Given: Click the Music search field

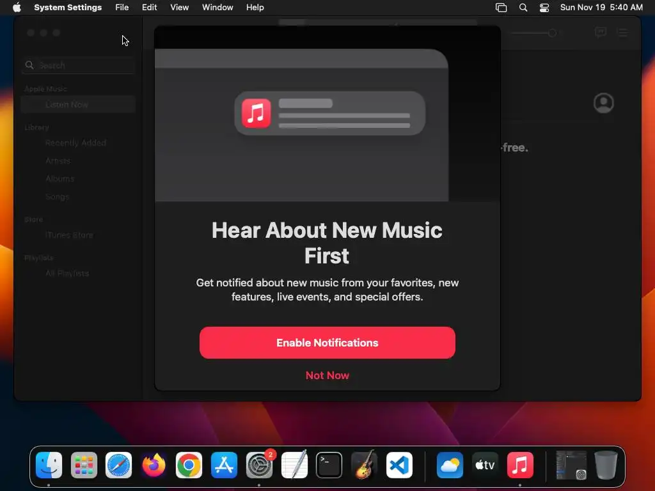Looking at the screenshot, I should click(78, 65).
